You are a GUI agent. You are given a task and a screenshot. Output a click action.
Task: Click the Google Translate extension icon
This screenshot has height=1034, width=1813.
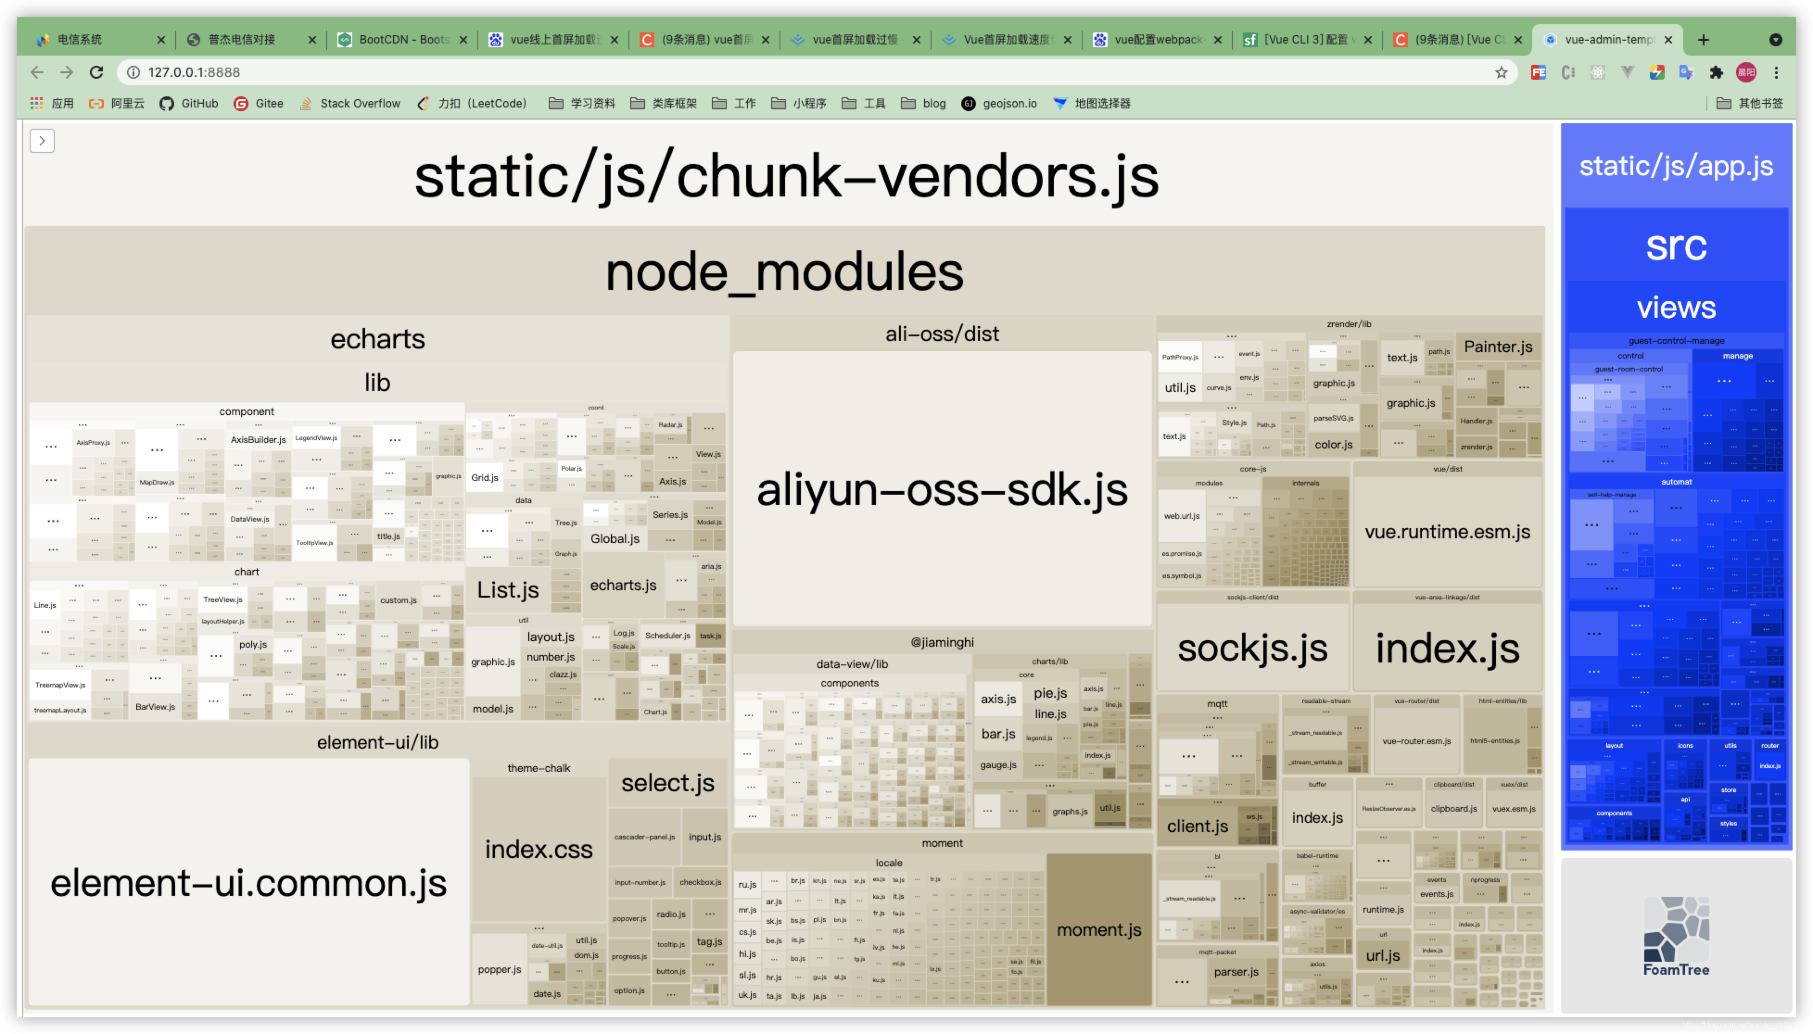coord(1686,72)
